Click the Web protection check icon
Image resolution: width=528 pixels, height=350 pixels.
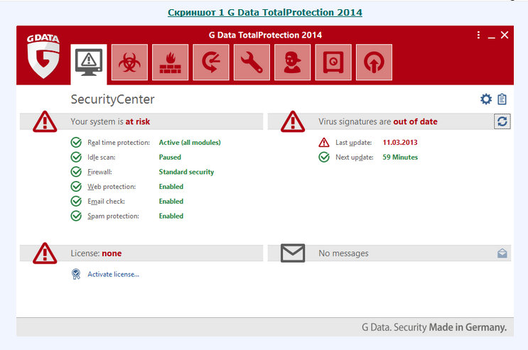click(x=76, y=187)
